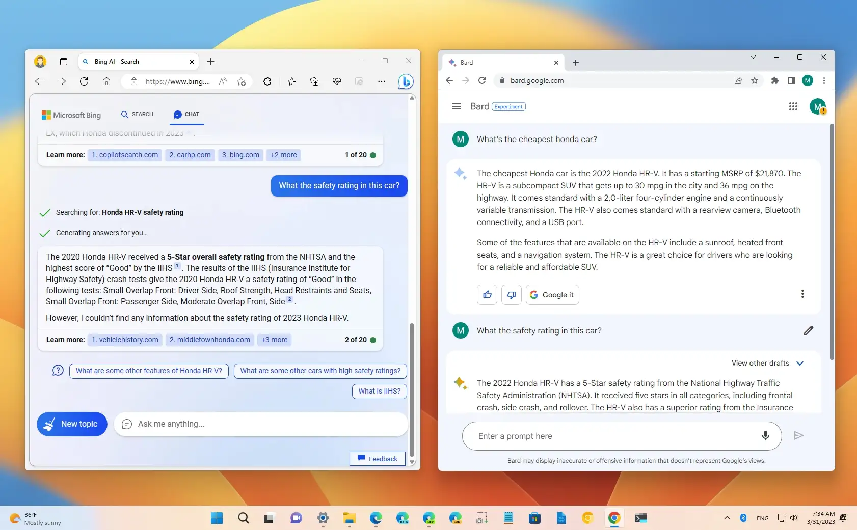This screenshot has height=530, width=857.
Task: Select the CHAT tab in Bing
Action: pyautogui.click(x=186, y=114)
